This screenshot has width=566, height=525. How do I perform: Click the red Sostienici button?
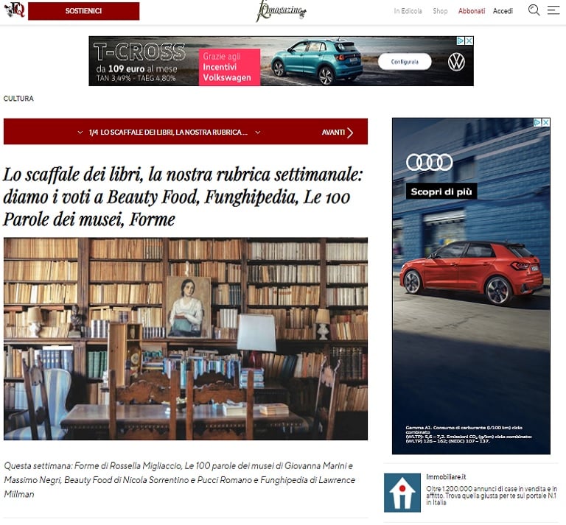point(84,11)
